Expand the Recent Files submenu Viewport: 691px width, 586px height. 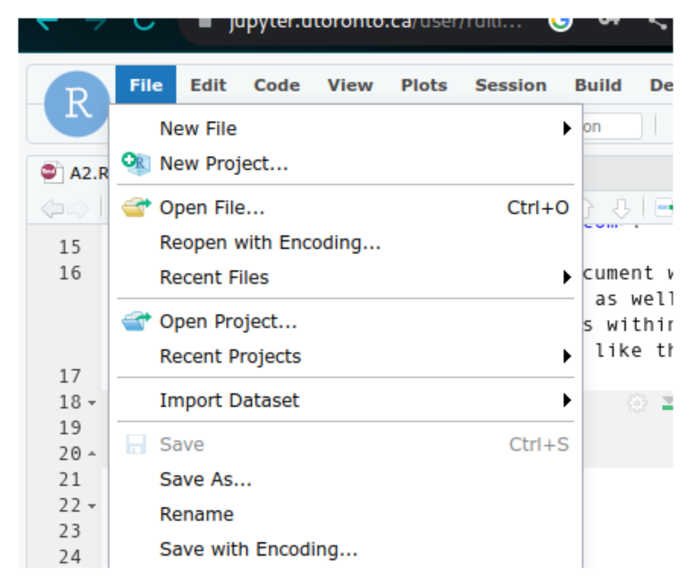pos(566,277)
